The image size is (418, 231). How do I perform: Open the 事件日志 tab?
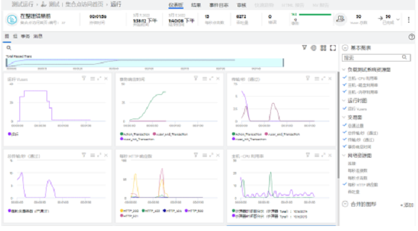(219, 5)
